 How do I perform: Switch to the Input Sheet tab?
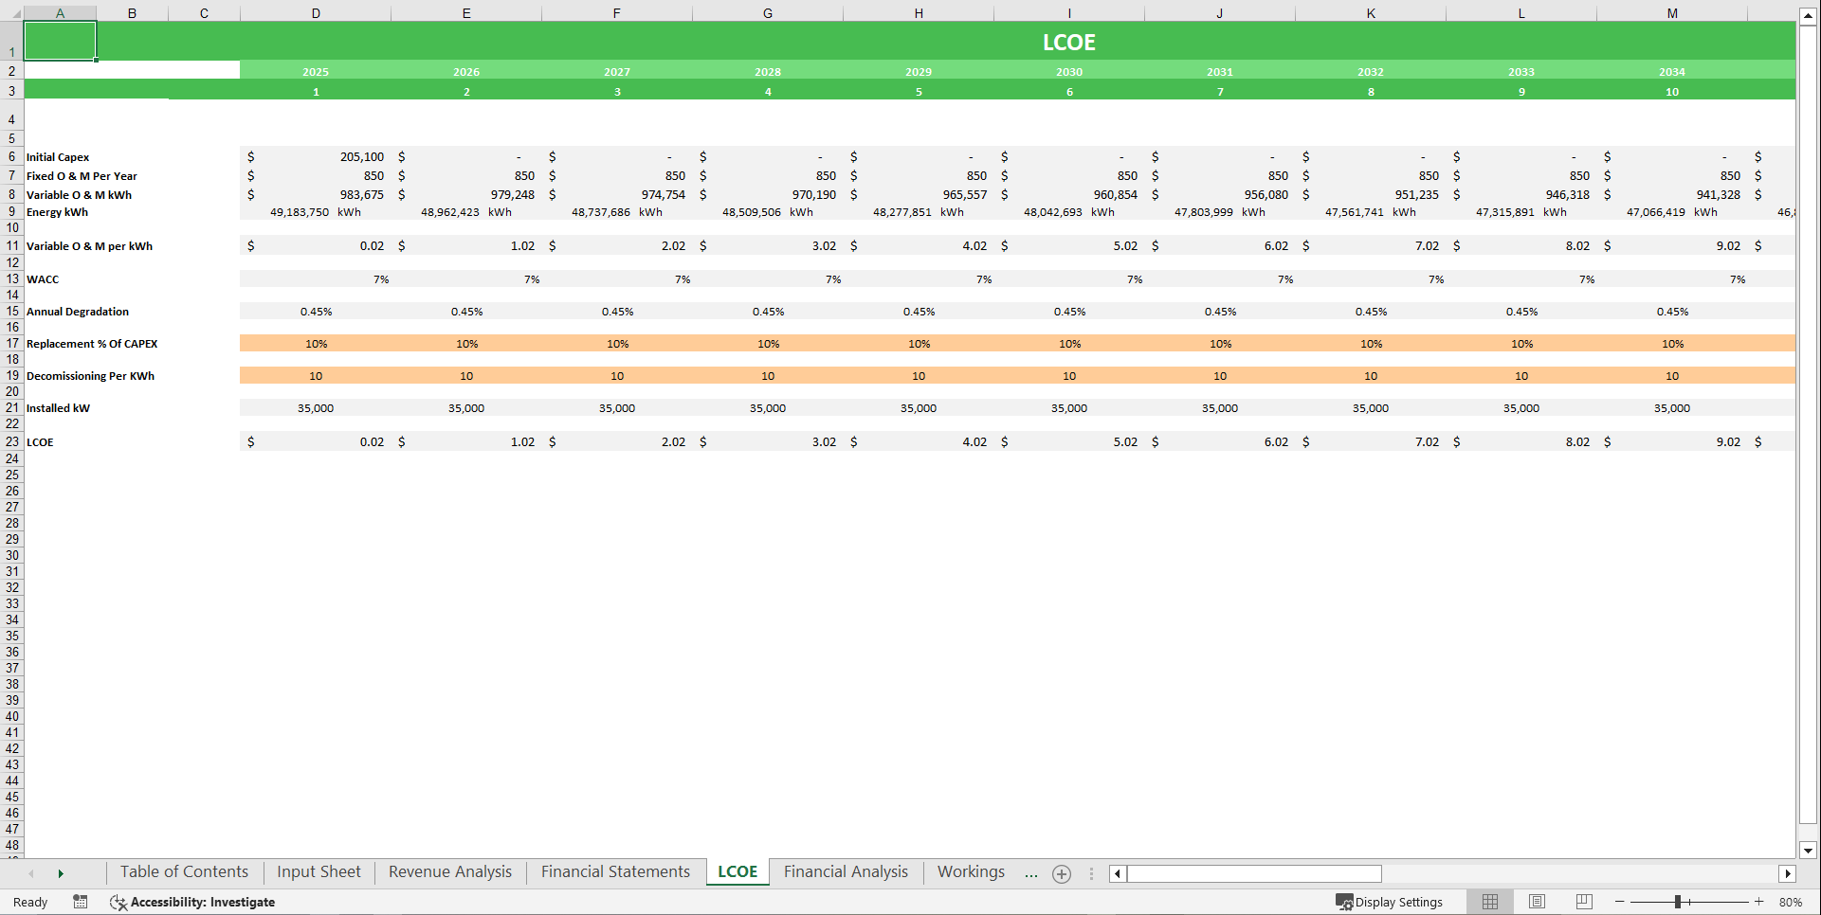click(319, 871)
